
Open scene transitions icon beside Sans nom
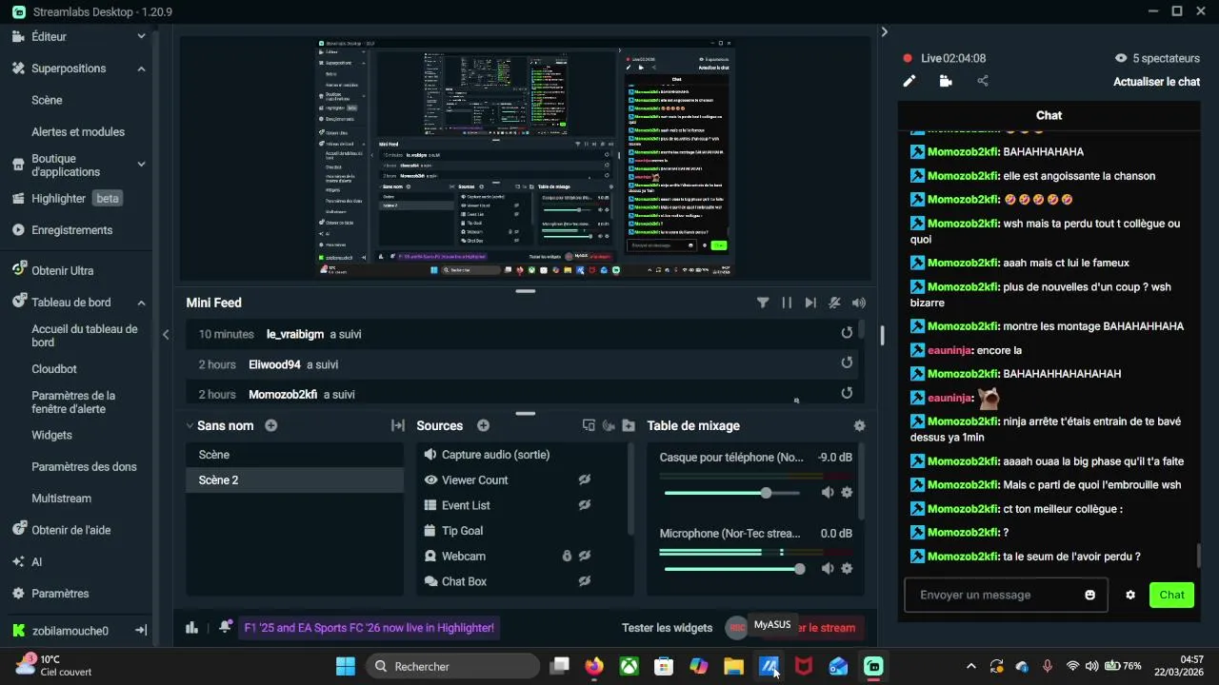click(398, 425)
